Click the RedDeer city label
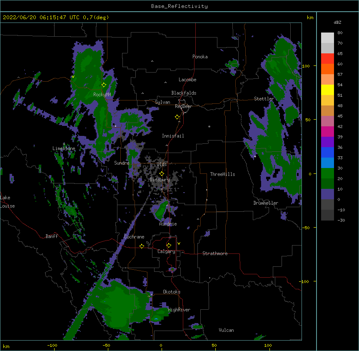The width and height of the screenshot is (359, 351). [x=183, y=107]
